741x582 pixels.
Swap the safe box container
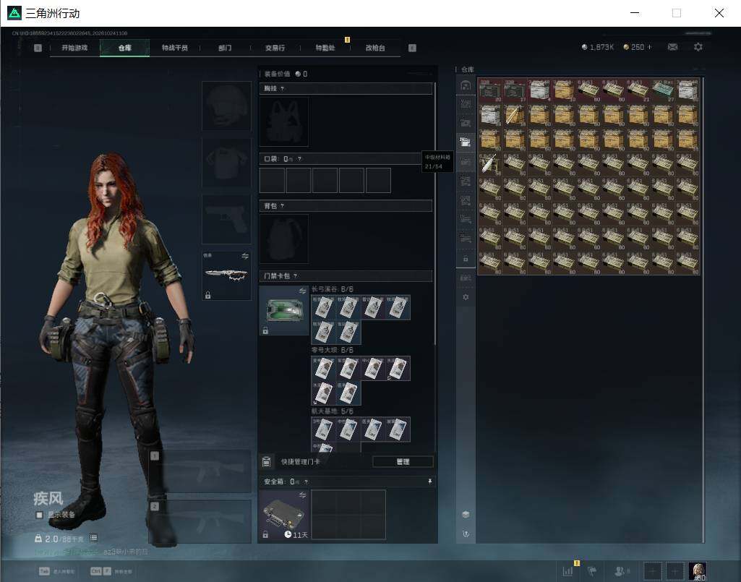pos(302,495)
